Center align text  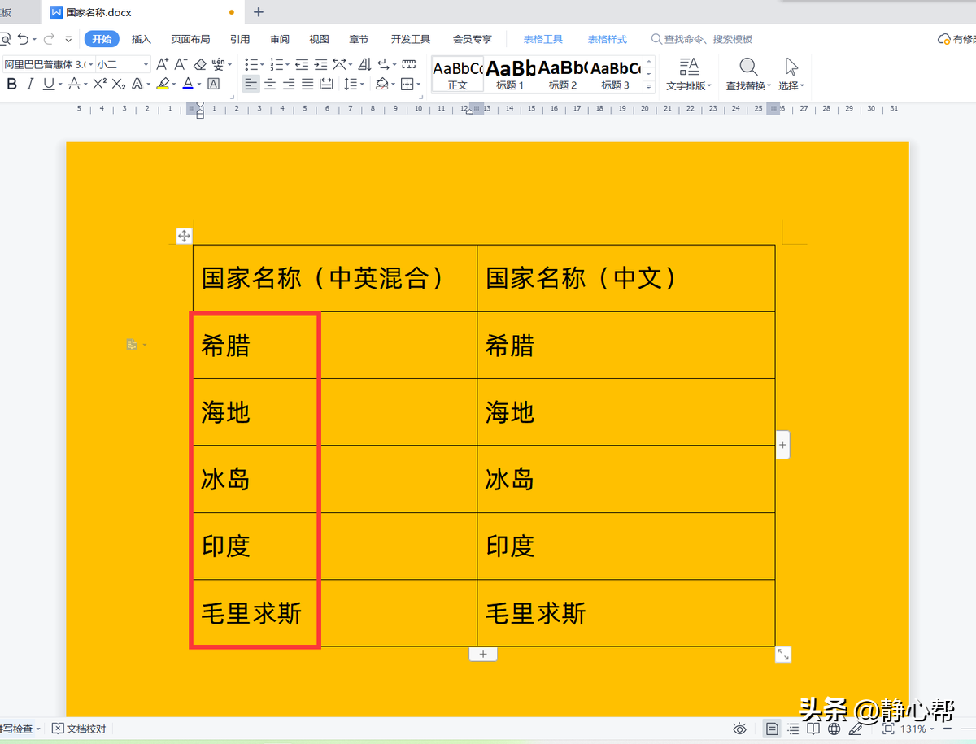point(270,84)
